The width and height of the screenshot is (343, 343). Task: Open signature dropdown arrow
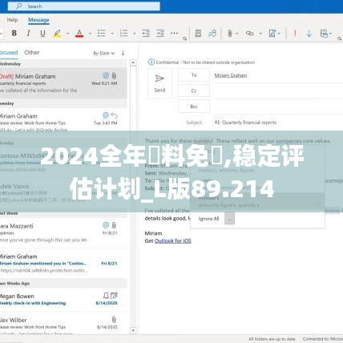279,34
